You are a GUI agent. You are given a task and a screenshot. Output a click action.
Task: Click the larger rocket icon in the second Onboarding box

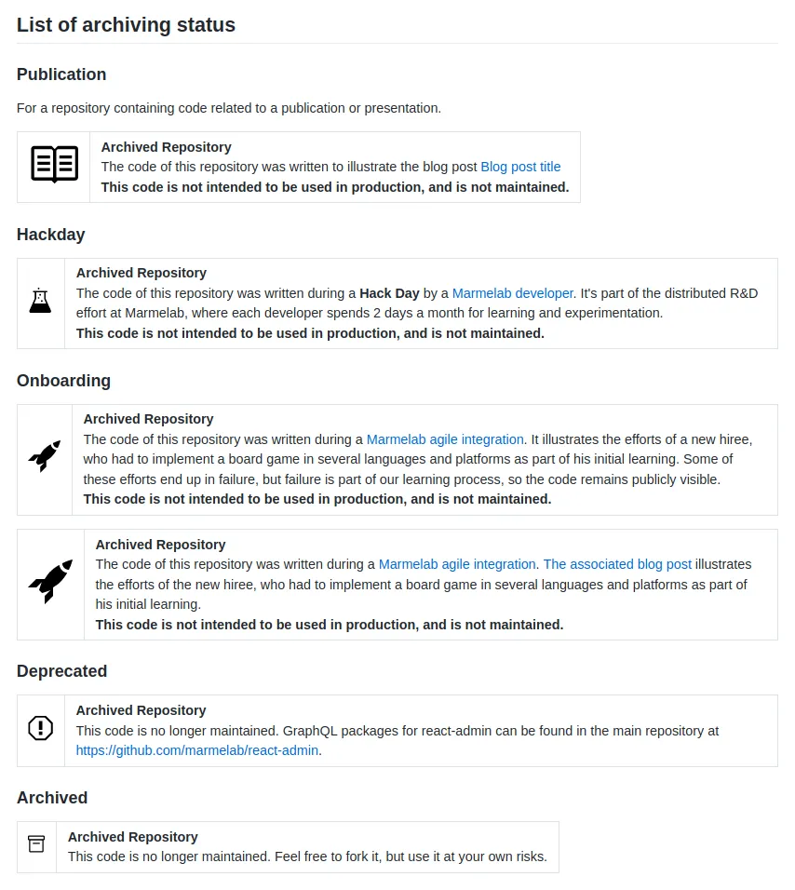[50, 582]
